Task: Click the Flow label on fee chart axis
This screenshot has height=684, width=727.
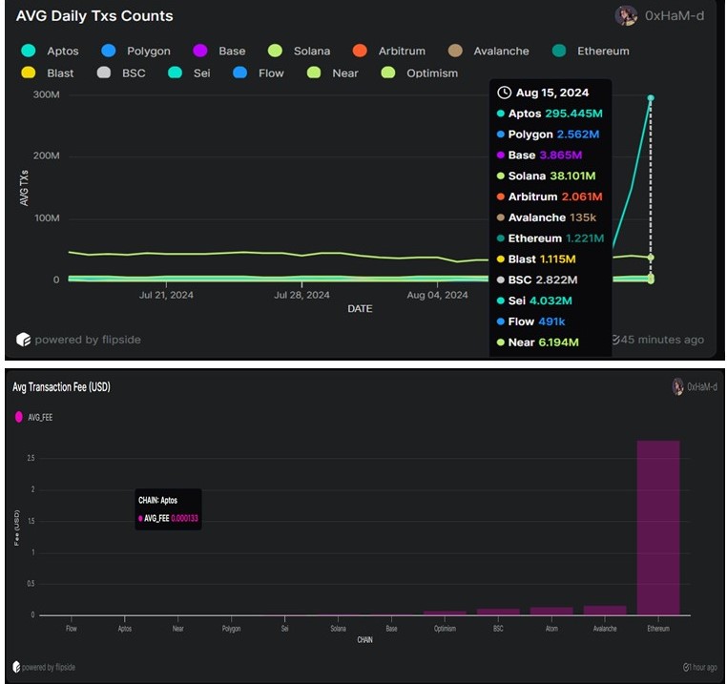Action: point(72,629)
